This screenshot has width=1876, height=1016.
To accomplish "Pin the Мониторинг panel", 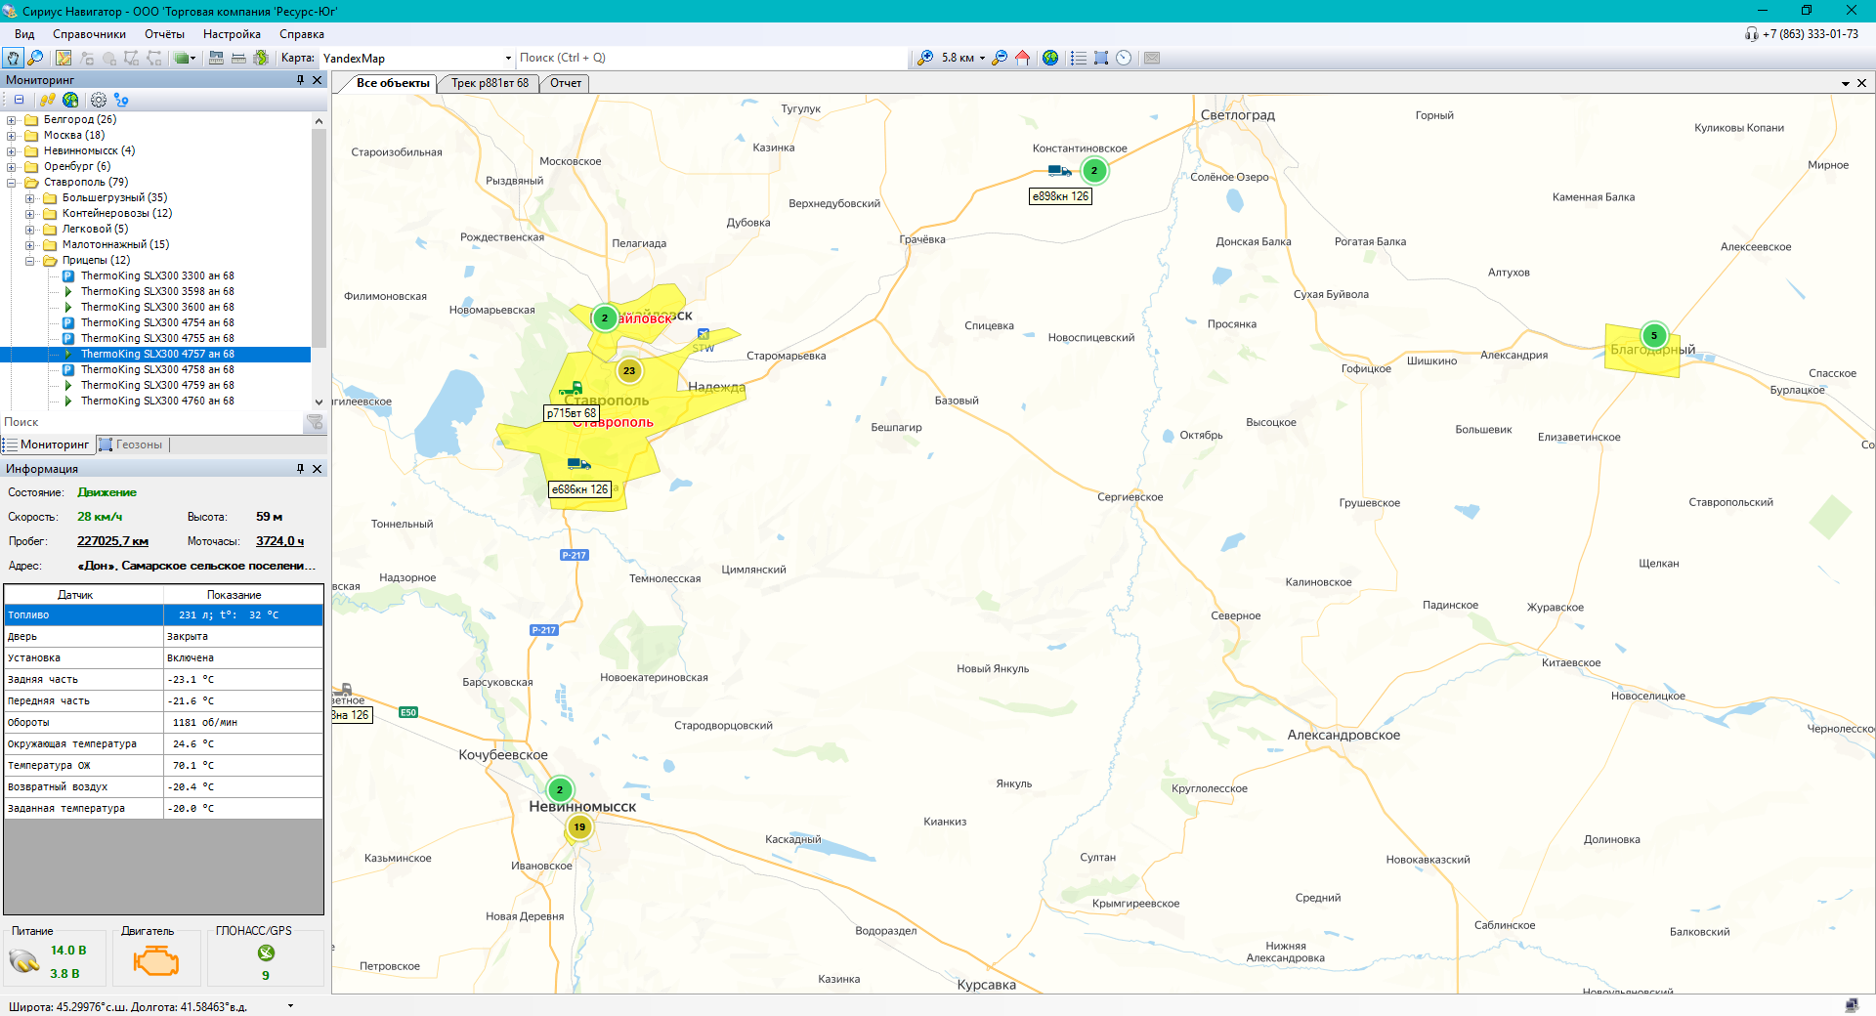I will pyautogui.click(x=300, y=80).
